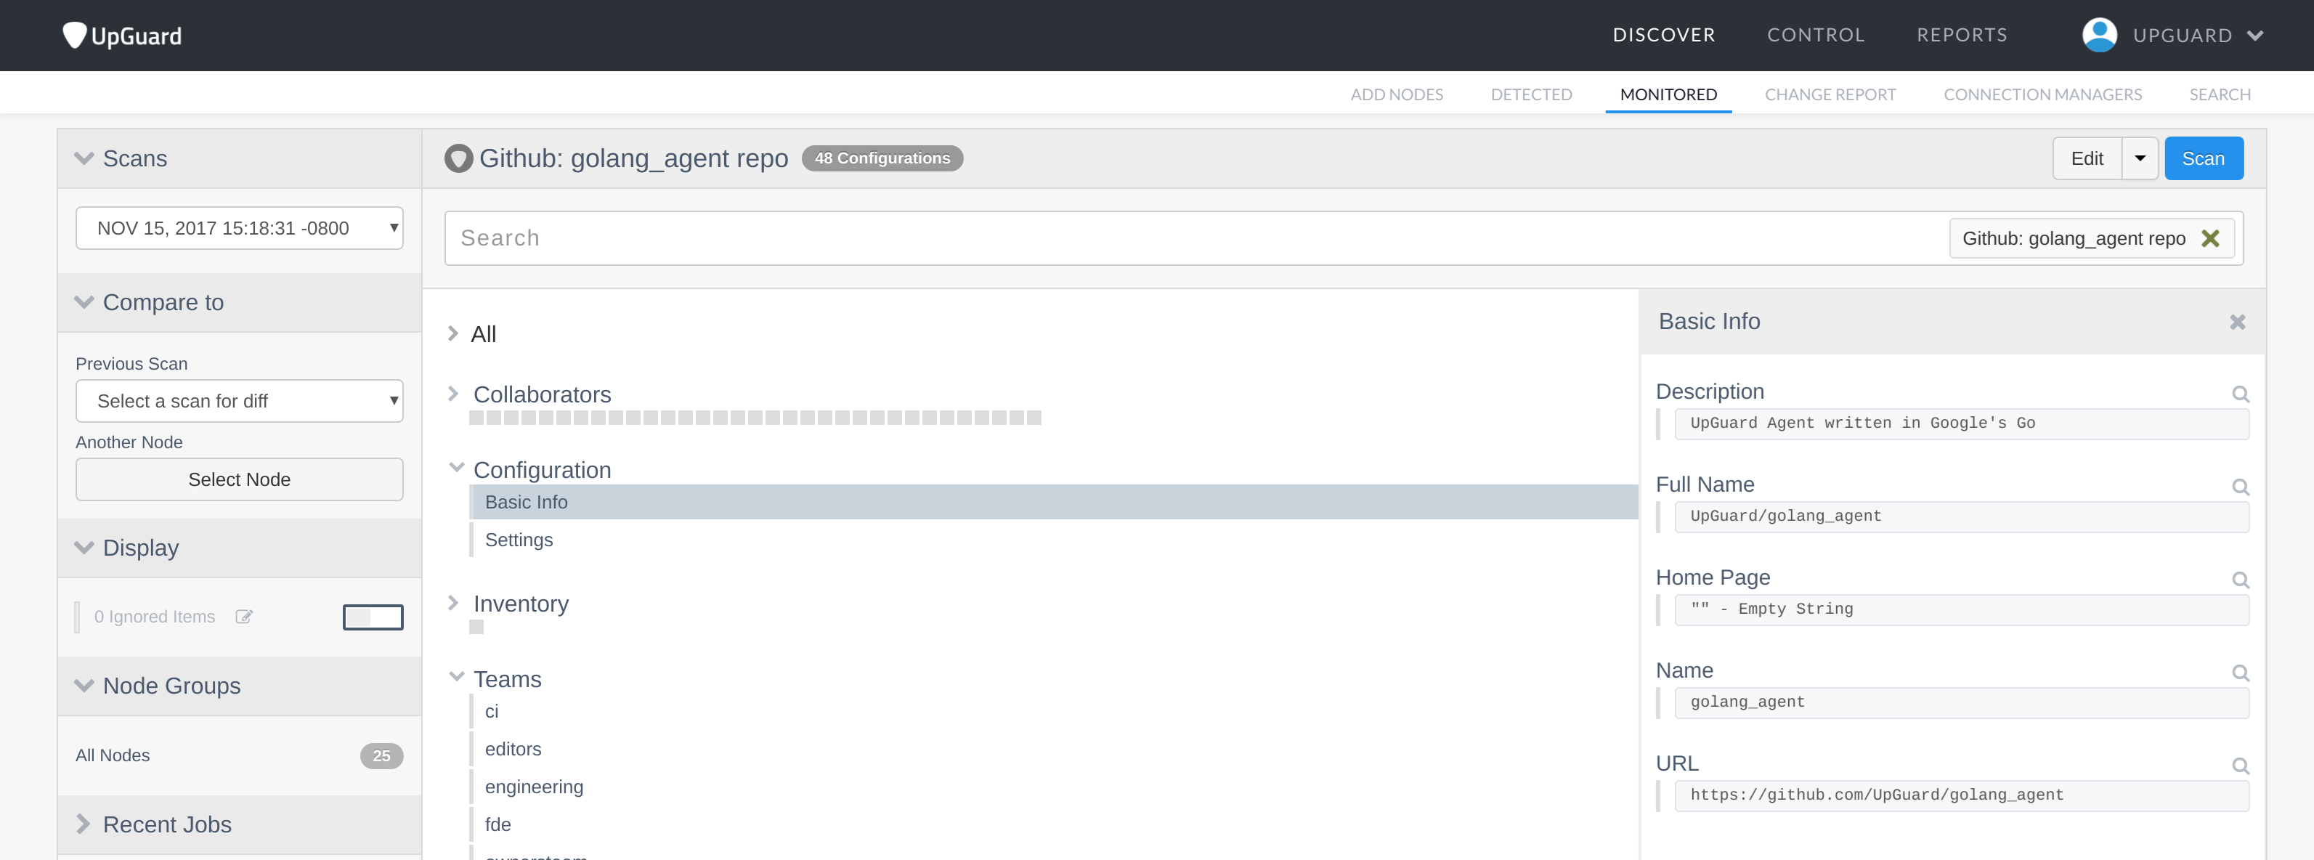Click the first Collaborators item square

click(476, 418)
